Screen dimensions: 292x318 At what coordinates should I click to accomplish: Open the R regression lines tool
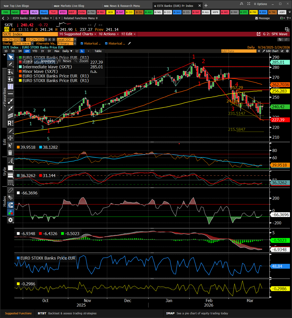tap(10, 123)
